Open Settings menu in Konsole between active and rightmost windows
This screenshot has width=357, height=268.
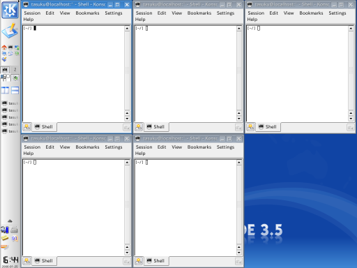pyautogui.click(x=225, y=13)
